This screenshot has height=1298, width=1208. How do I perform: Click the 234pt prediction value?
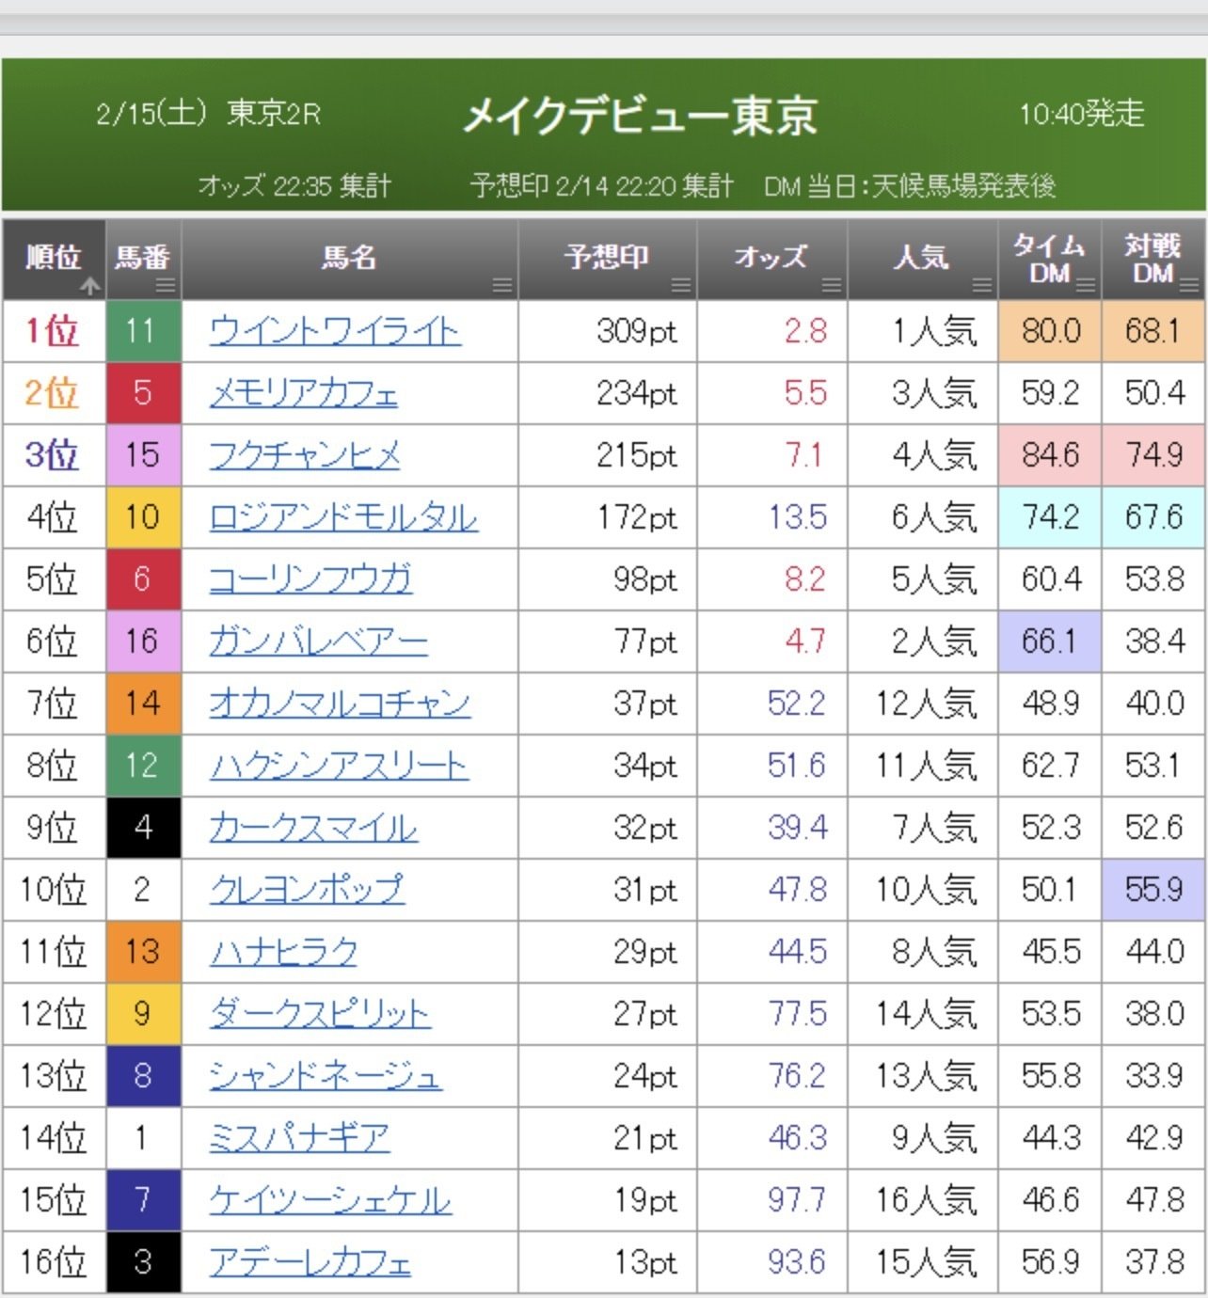tap(637, 393)
